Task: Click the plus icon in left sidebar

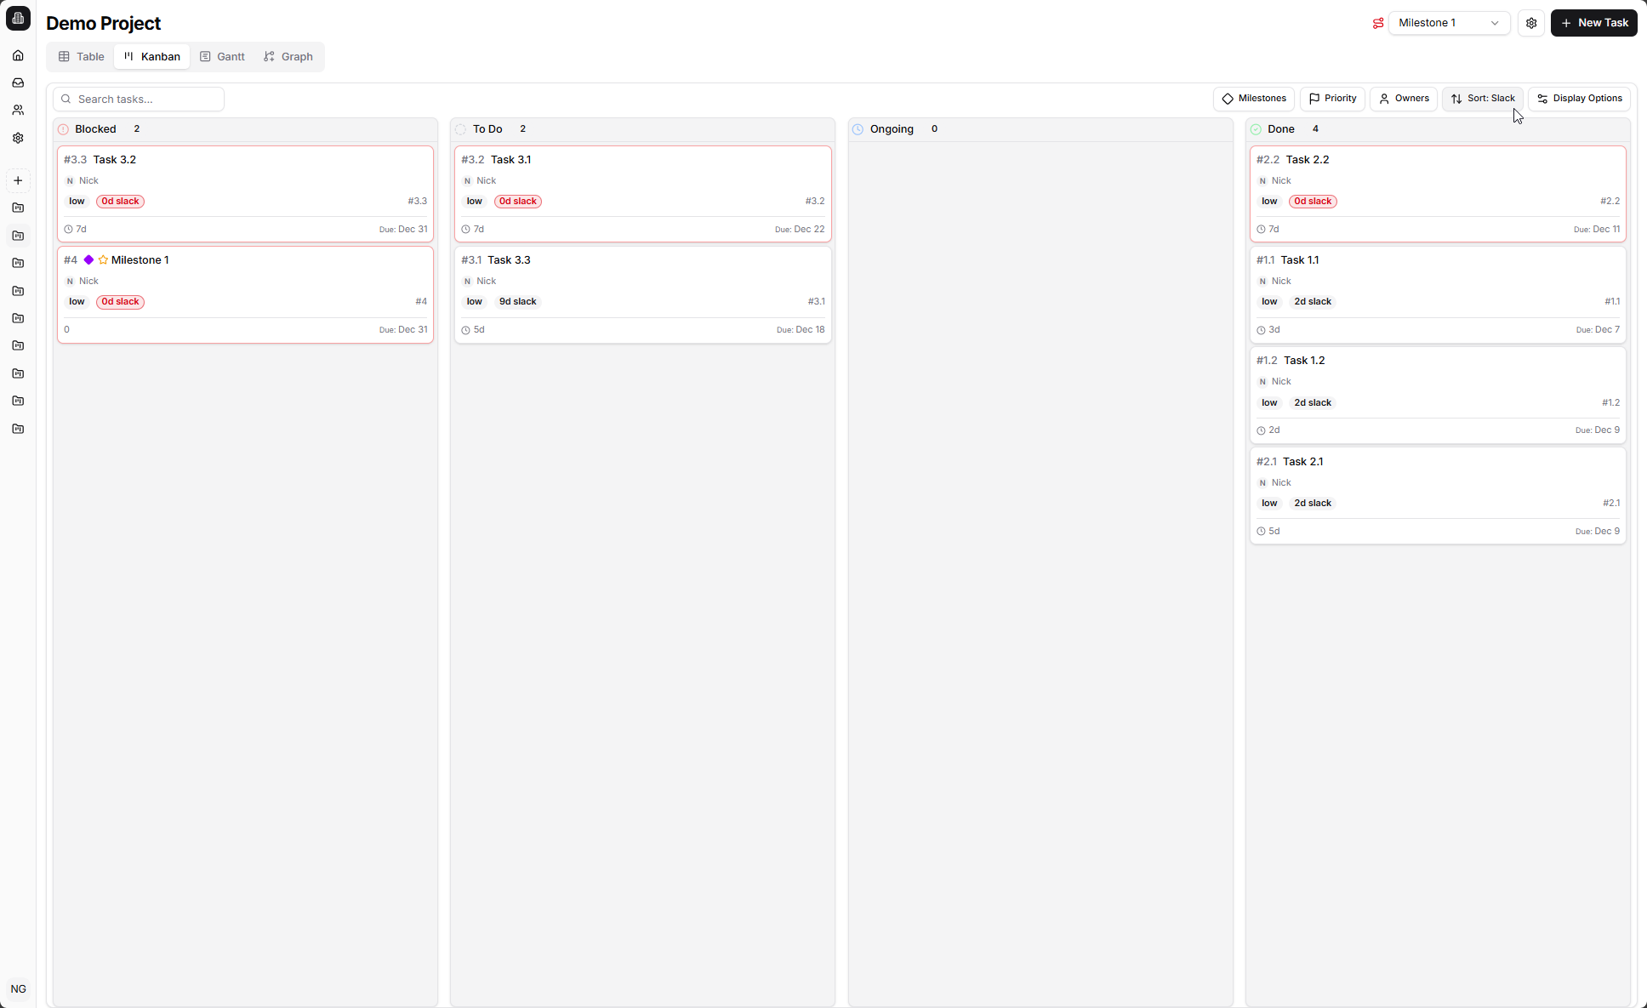Action: point(18,180)
